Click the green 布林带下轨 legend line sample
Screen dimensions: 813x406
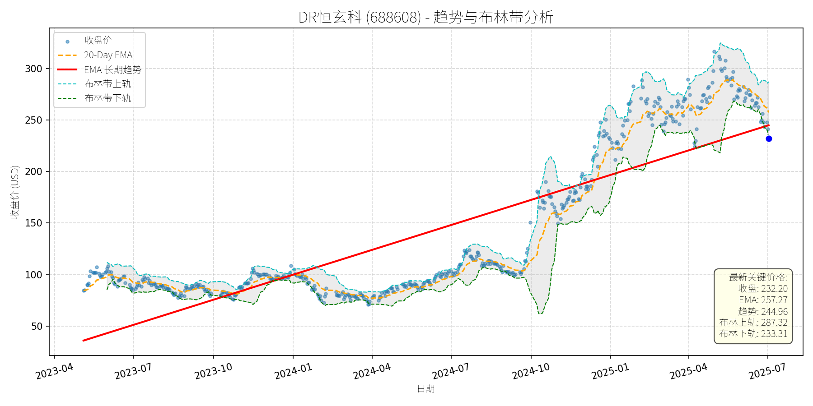(x=67, y=98)
